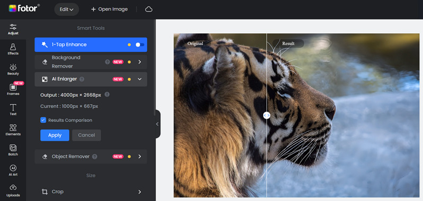Open the Text sidebar tab
423x201 pixels.
[13, 110]
